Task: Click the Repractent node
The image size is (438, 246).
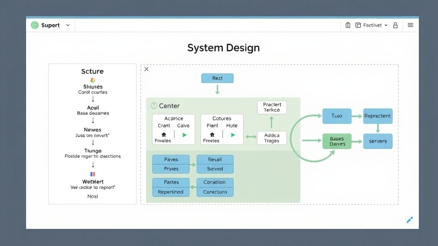Action: [377, 116]
